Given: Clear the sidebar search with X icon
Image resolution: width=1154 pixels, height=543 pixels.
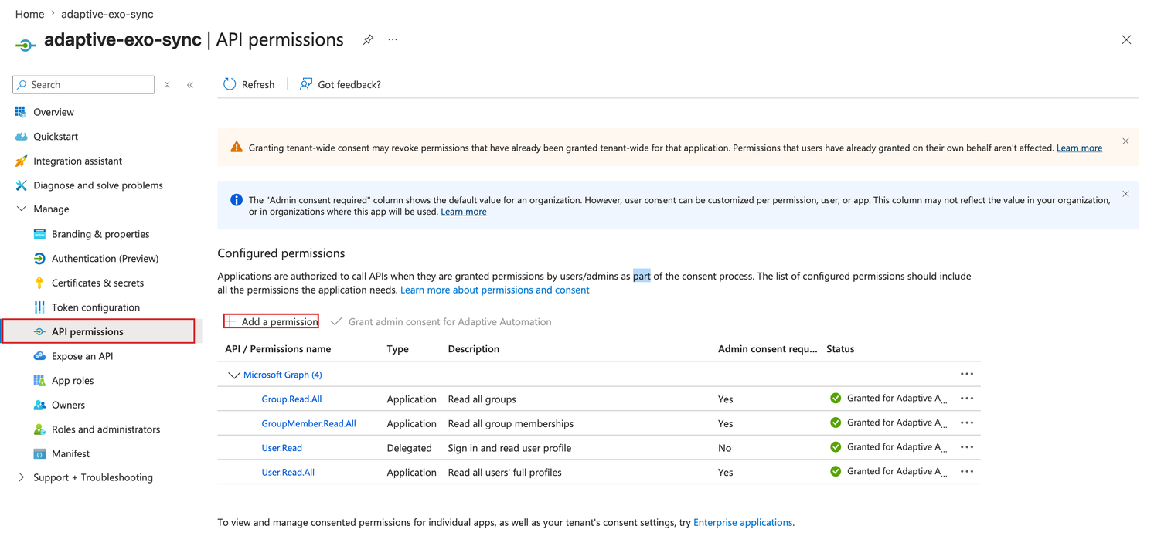Looking at the screenshot, I should (167, 85).
